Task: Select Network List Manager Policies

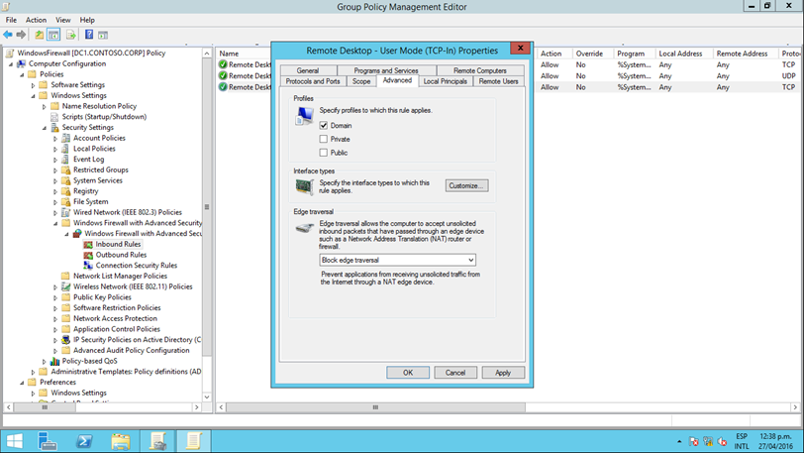Action: [x=120, y=276]
